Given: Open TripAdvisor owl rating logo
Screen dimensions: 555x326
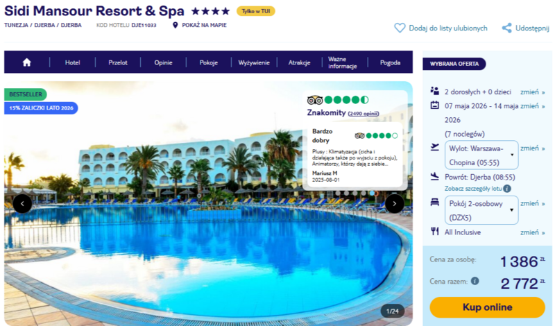Looking at the screenshot, I should (315, 100).
